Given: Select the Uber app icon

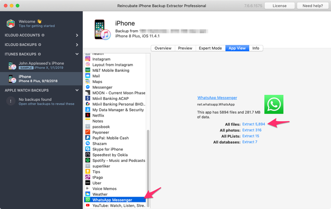Looking at the screenshot, I should [87, 183].
